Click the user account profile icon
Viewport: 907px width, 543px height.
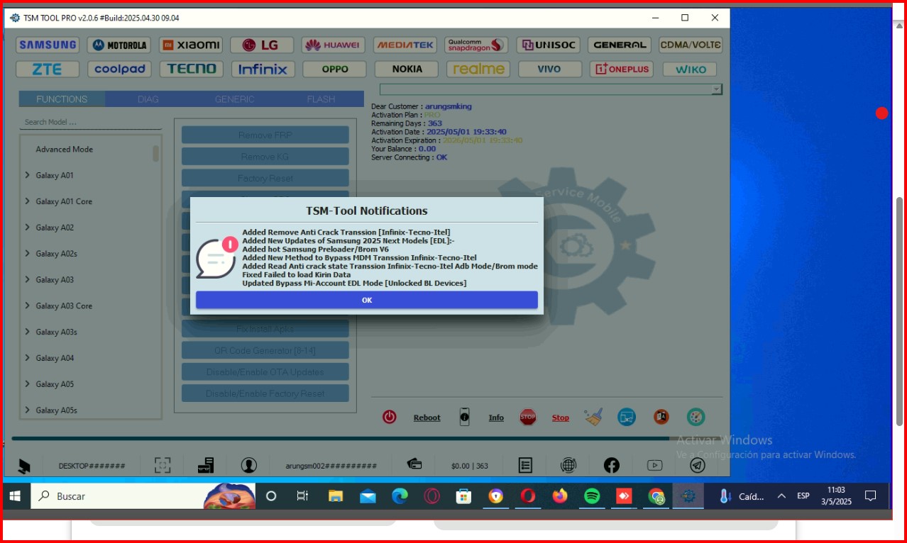(248, 465)
